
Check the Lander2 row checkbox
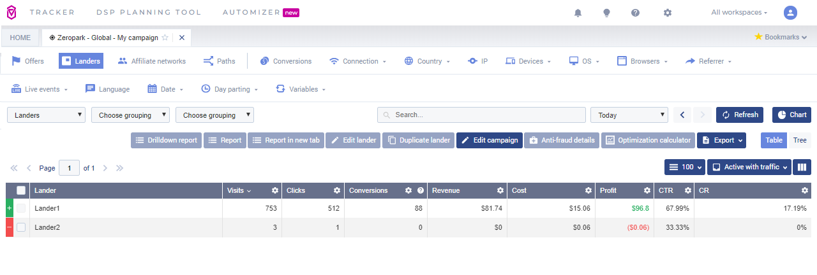point(21,227)
